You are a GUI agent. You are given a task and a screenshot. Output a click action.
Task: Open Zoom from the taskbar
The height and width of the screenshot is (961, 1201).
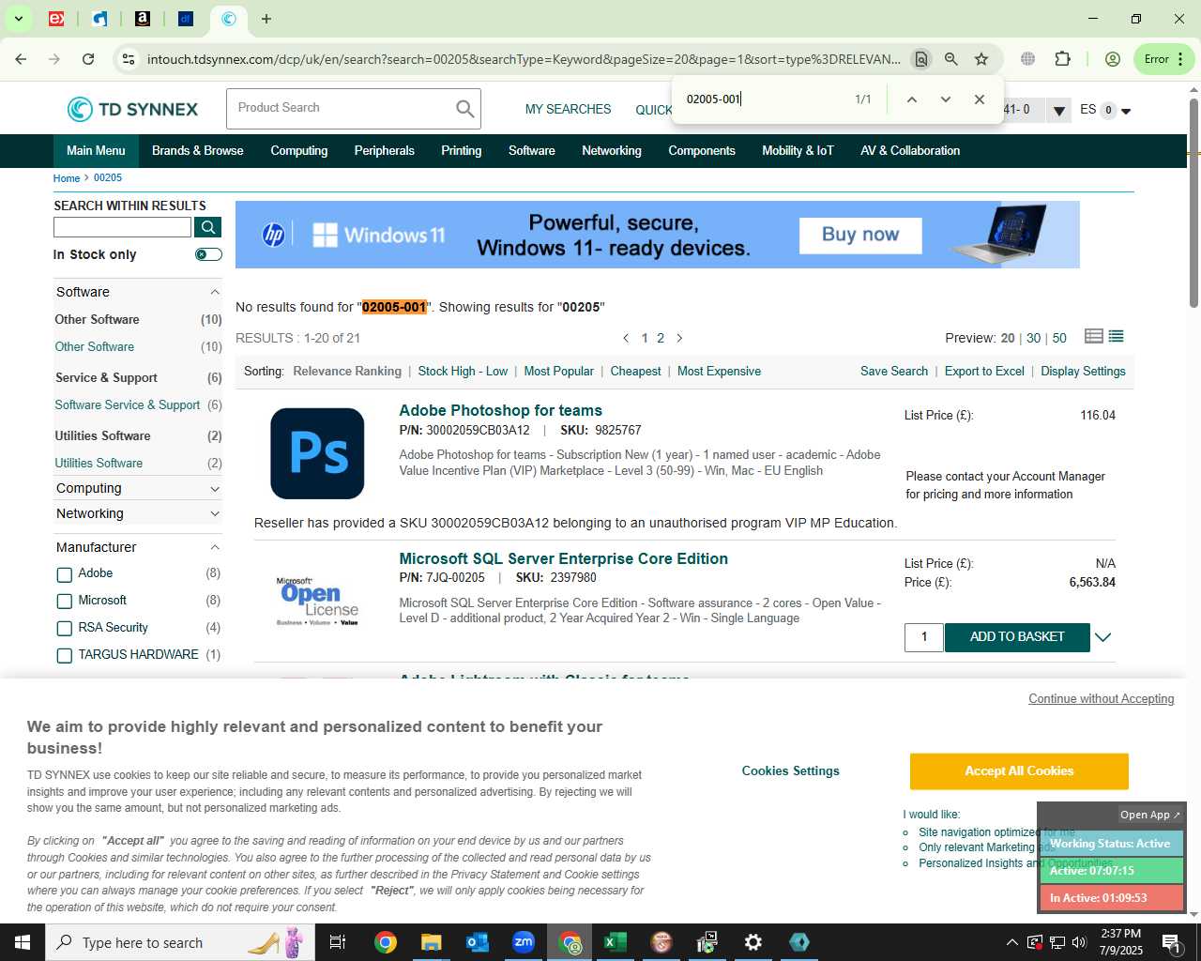click(524, 942)
